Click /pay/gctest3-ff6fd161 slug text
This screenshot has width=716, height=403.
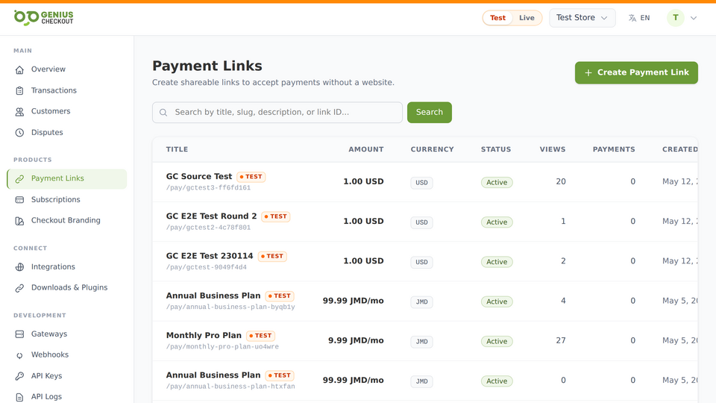click(208, 188)
